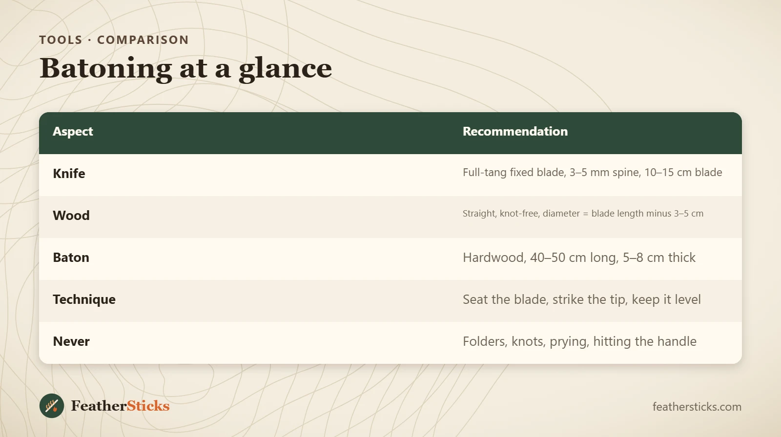Click the FeatherSticks round logo icon
This screenshot has height=437, width=781.
(x=52, y=406)
